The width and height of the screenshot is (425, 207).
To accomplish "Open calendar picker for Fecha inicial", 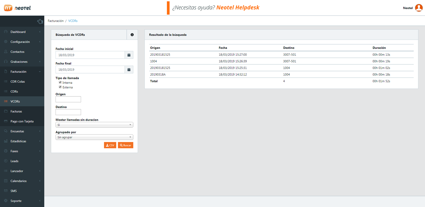I will [129, 55].
